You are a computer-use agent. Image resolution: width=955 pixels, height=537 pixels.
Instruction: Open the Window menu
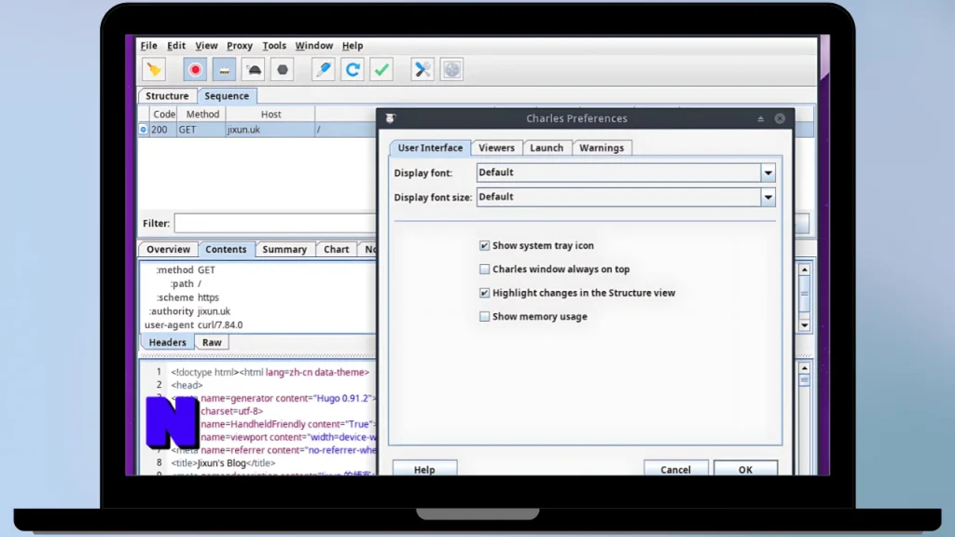pos(314,46)
